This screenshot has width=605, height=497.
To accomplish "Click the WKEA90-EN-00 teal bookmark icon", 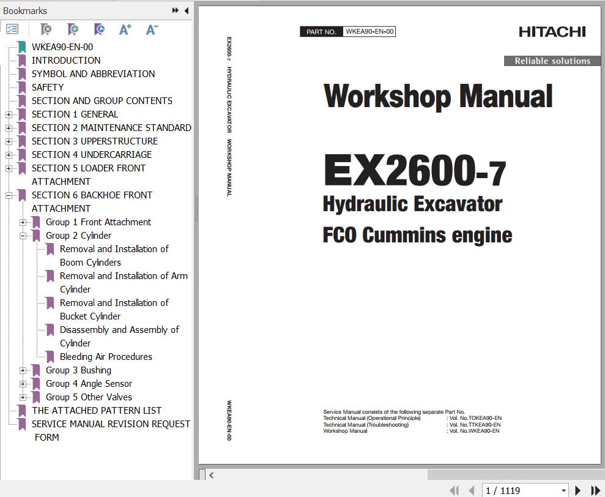I will [x=22, y=47].
